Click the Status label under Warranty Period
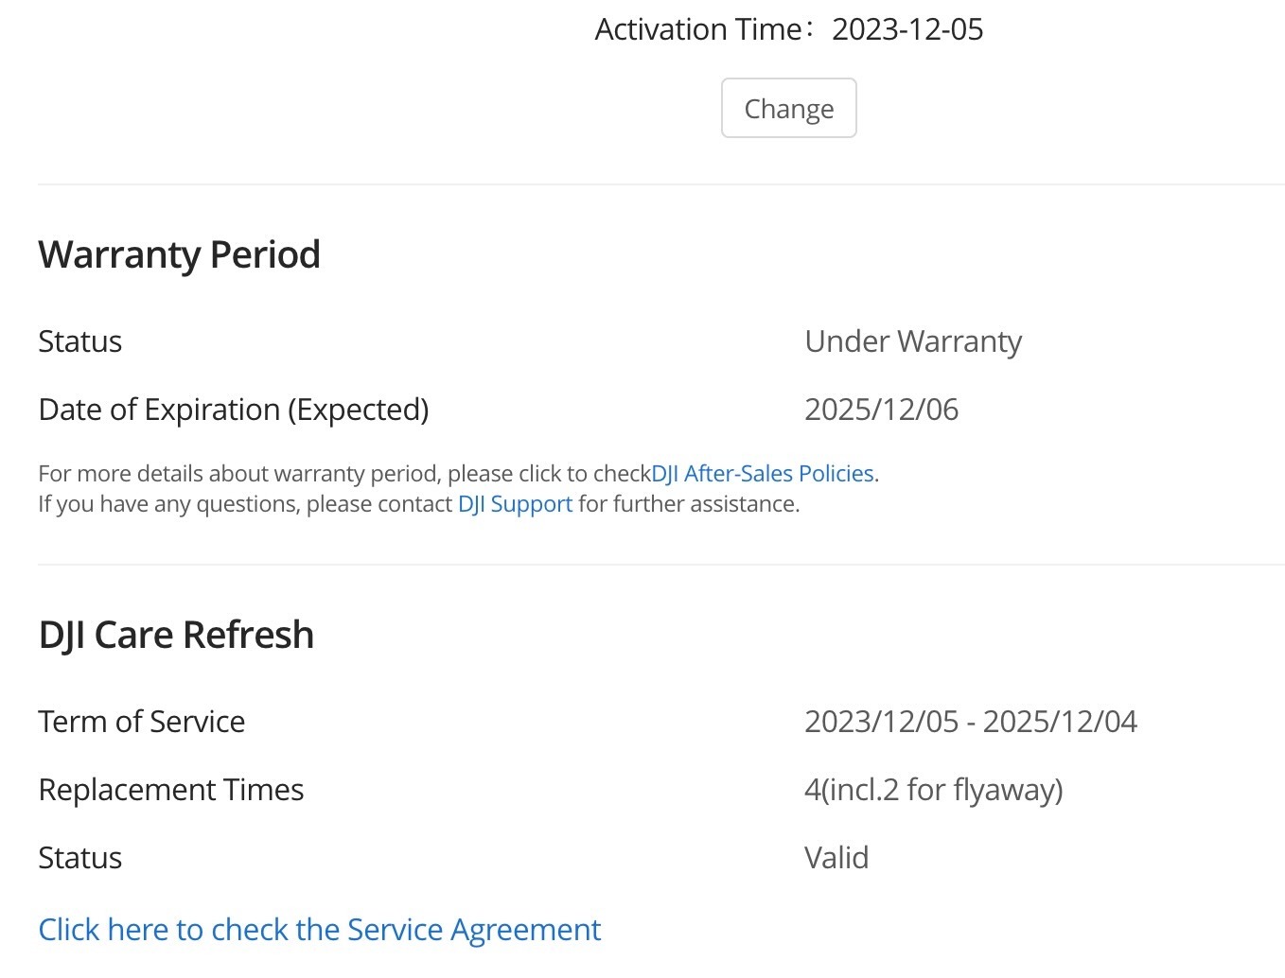 pyautogui.click(x=79, y=341)
